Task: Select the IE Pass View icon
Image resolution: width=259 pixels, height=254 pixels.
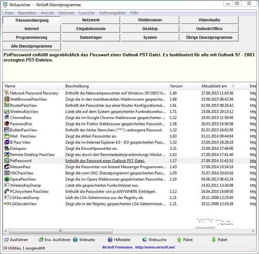Action: point(7,142)
